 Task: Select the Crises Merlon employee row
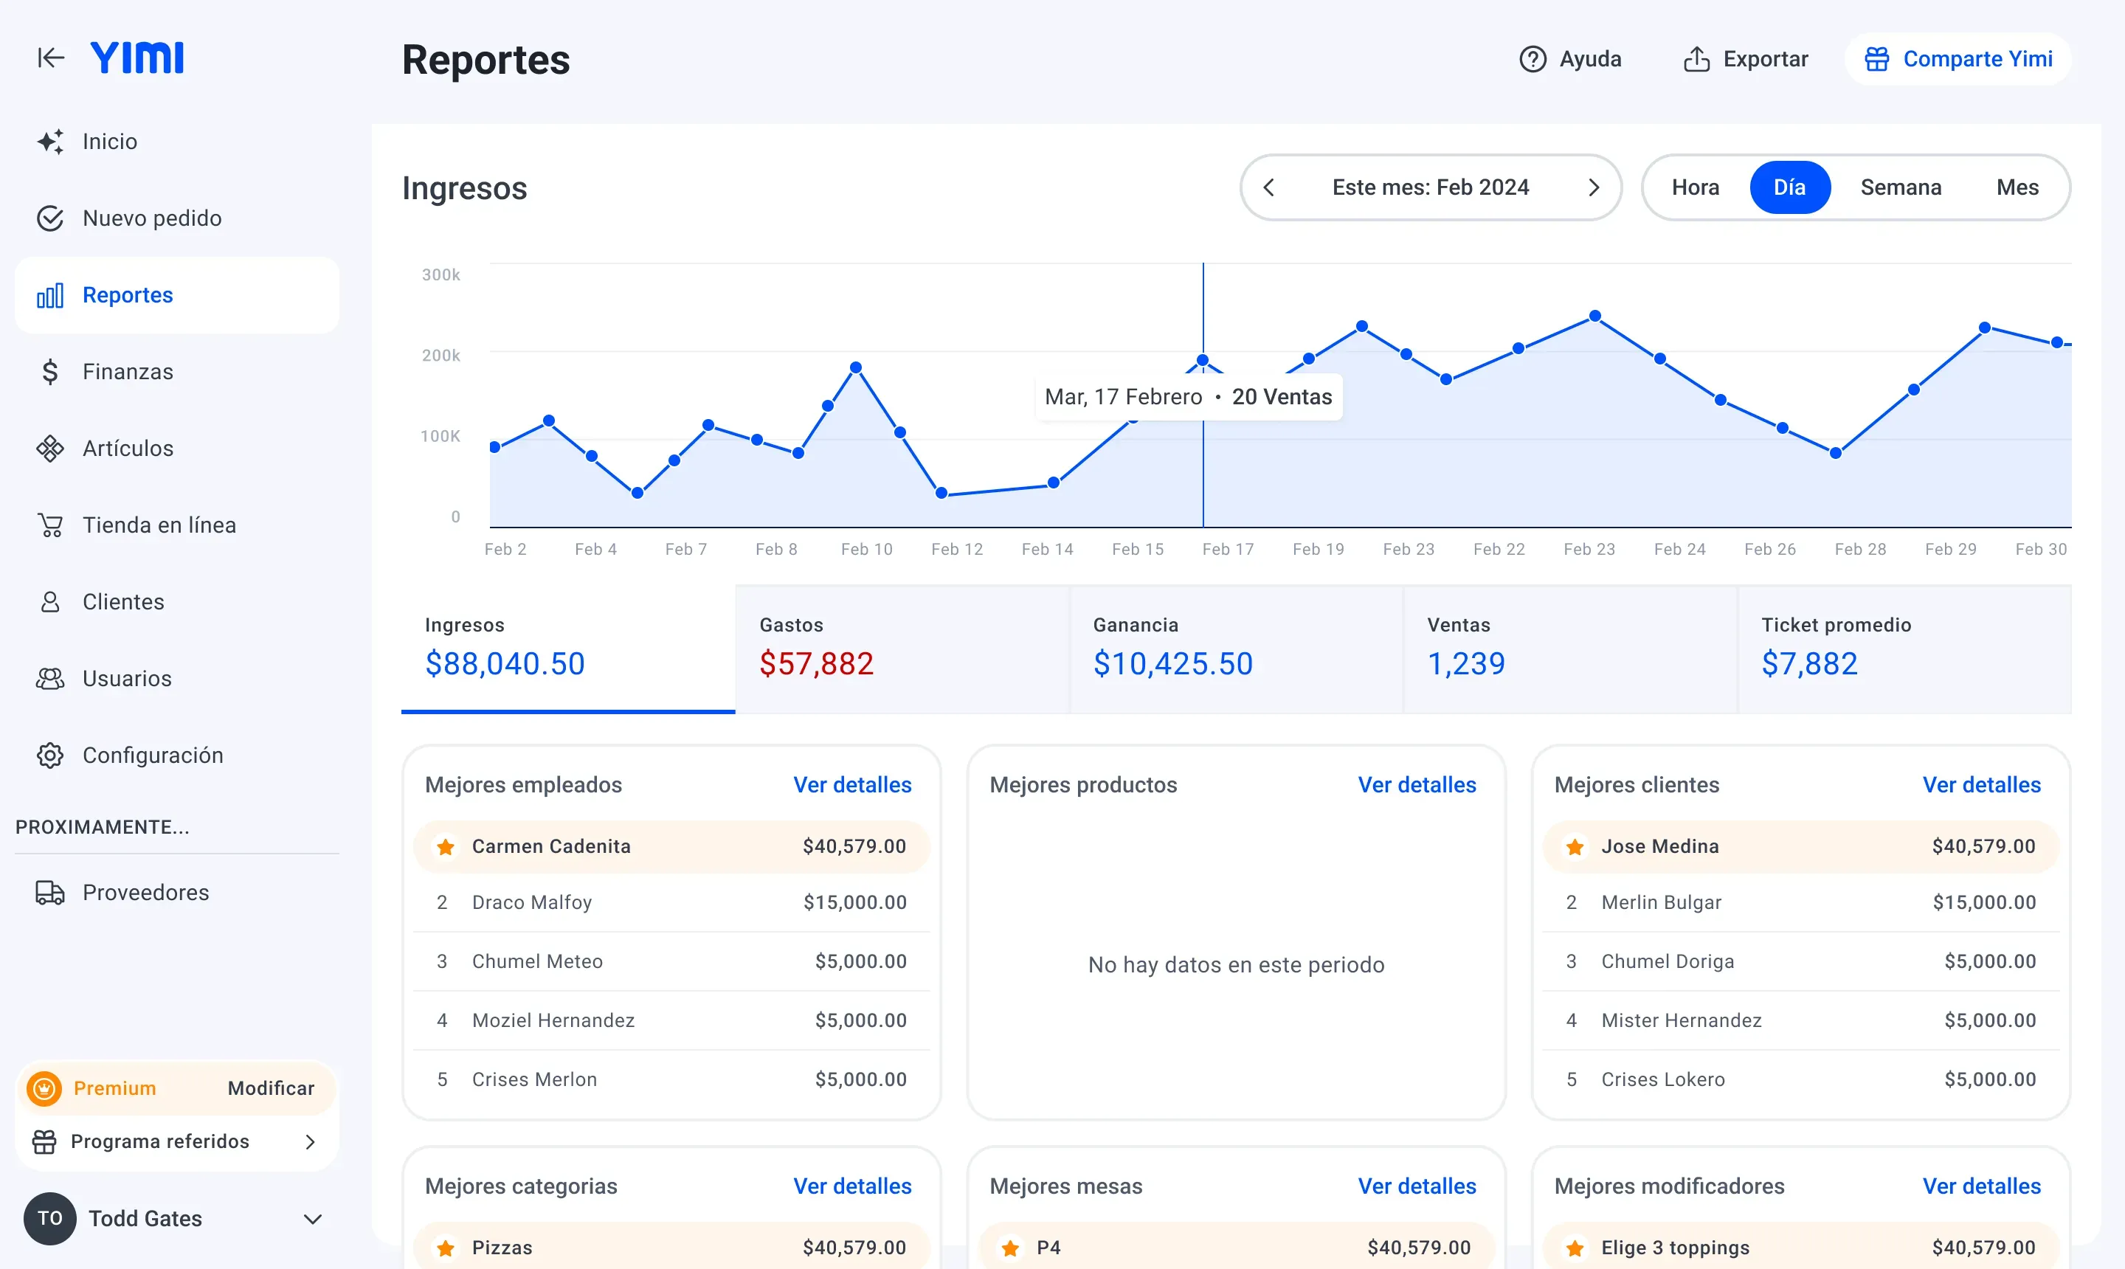671,1079
